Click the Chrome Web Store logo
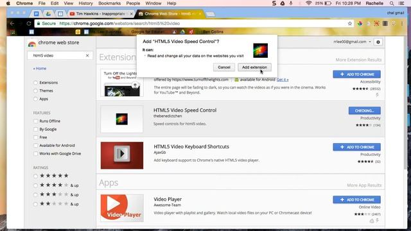The image size is (411, 231). (x=32, y=44)
